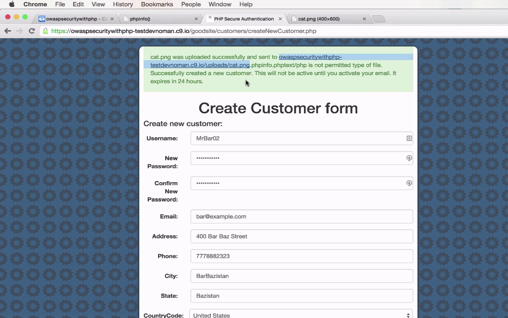
Task: Open the Chrome application menu
Action: [x=35, y=4]
